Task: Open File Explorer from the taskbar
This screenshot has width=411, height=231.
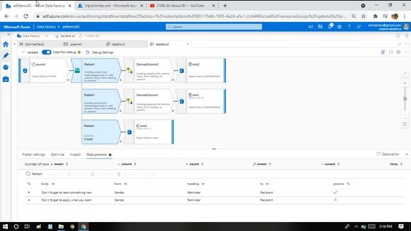Action: pyautogui.click(x=61, y=227)
